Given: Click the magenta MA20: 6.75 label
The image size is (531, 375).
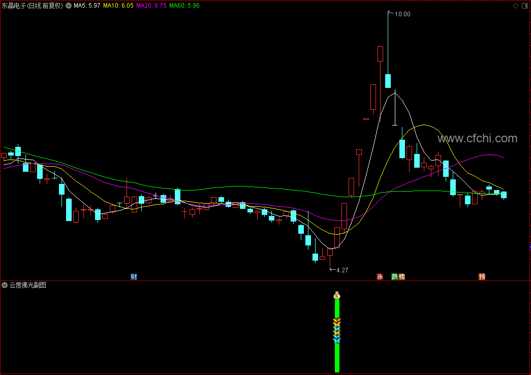Looking at the screenshot, I should click(x=151, y=6).
